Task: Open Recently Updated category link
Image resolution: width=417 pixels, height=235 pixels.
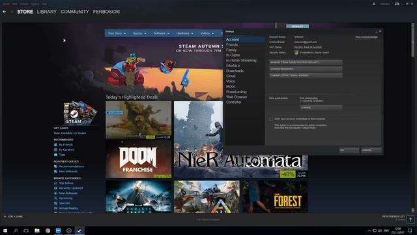Action: coord(71,188)
